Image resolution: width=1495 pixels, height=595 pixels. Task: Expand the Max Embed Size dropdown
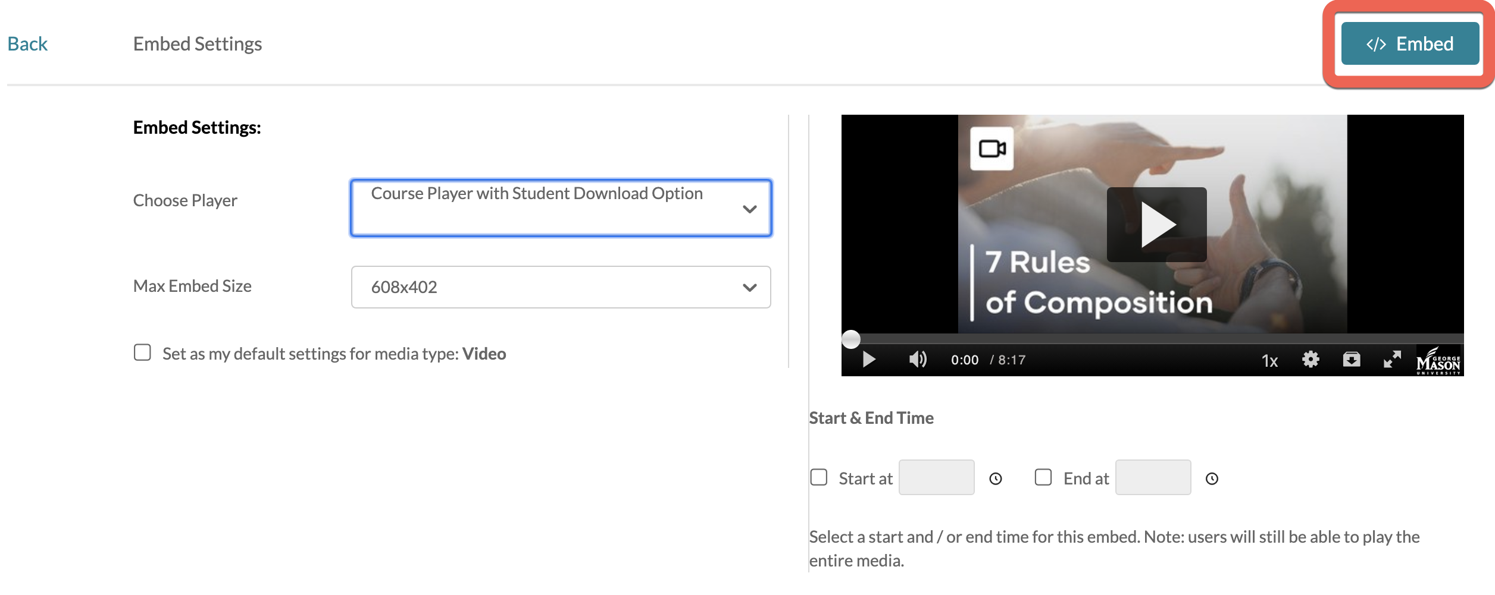pyautogui.click(x=561, y=287)
